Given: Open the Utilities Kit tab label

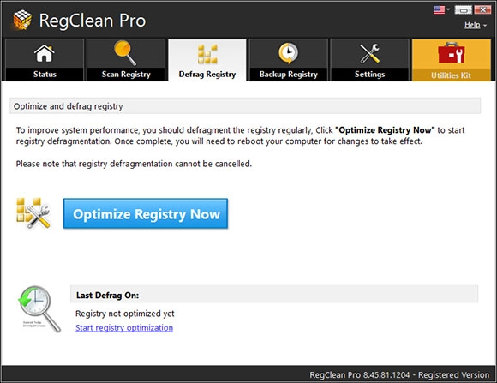Looking at the screenshot, I should click(x=451, y=75).
